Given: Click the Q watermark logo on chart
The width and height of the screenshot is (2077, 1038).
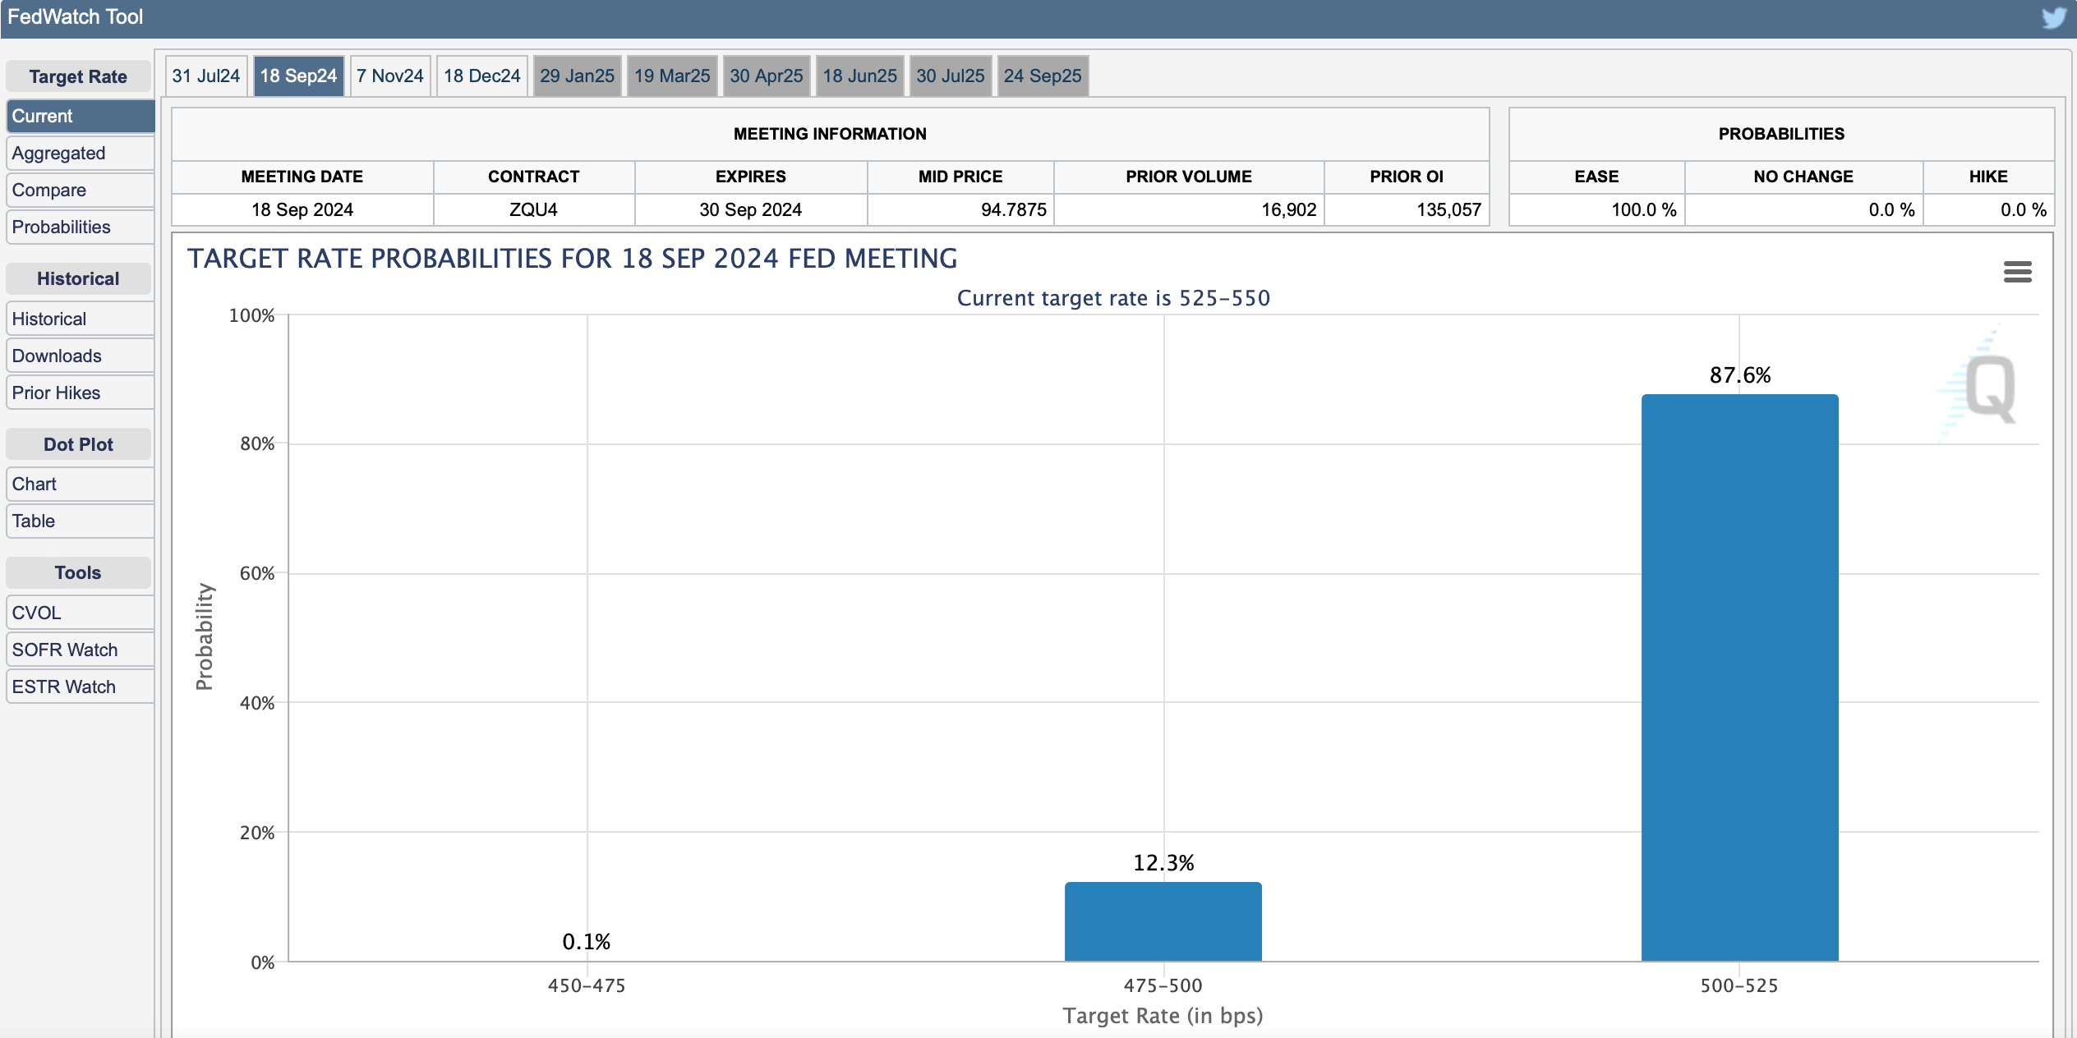Looking at the screenshot, I should tap(1989, 388).
